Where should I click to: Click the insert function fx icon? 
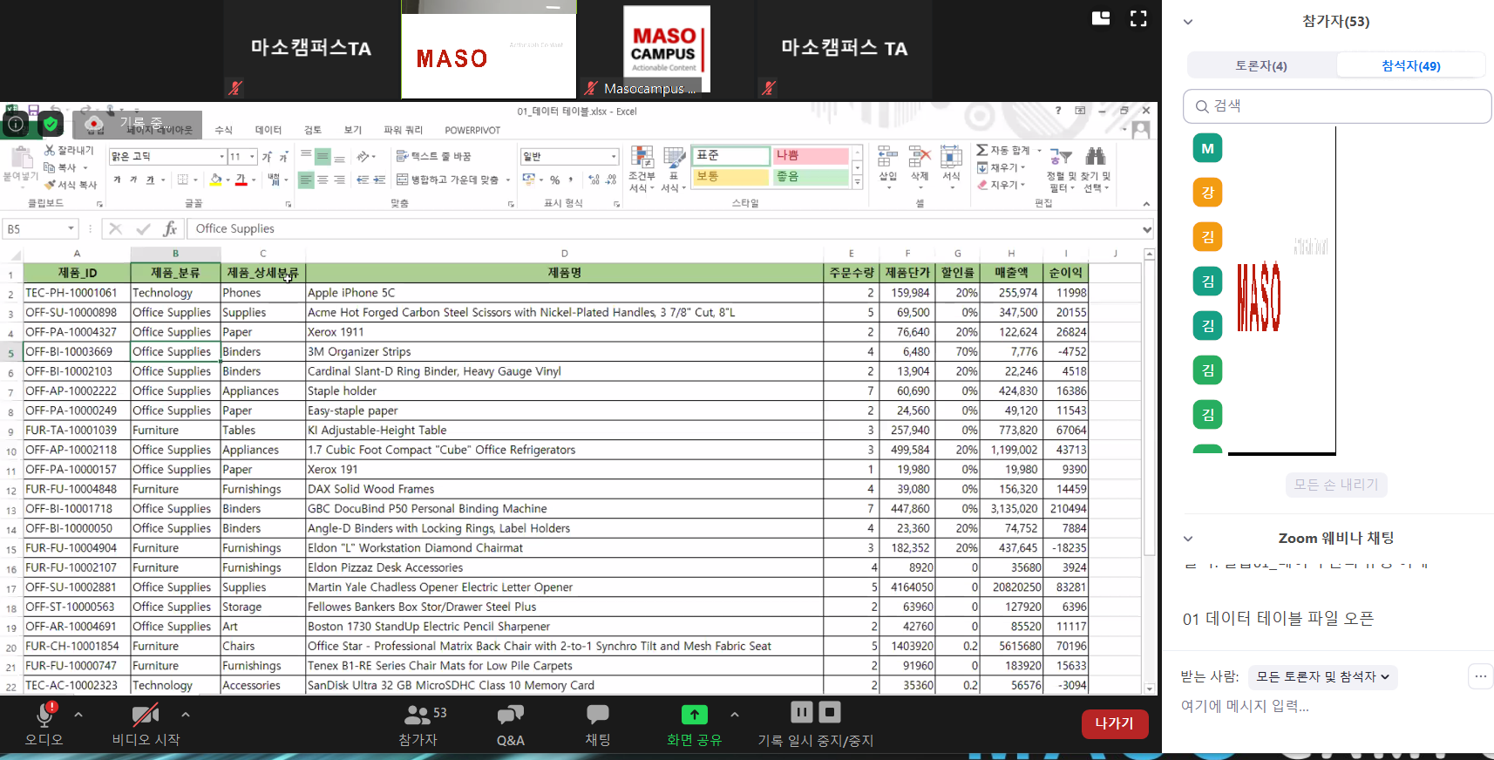tap(170, 228)
